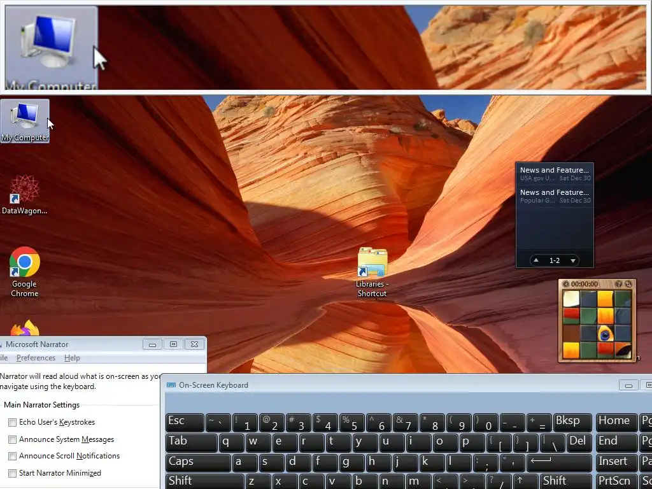Screen dimensions: 652x489
Task: Click the Tab key on On-Screen Keyboard
Action: [191, 443]
